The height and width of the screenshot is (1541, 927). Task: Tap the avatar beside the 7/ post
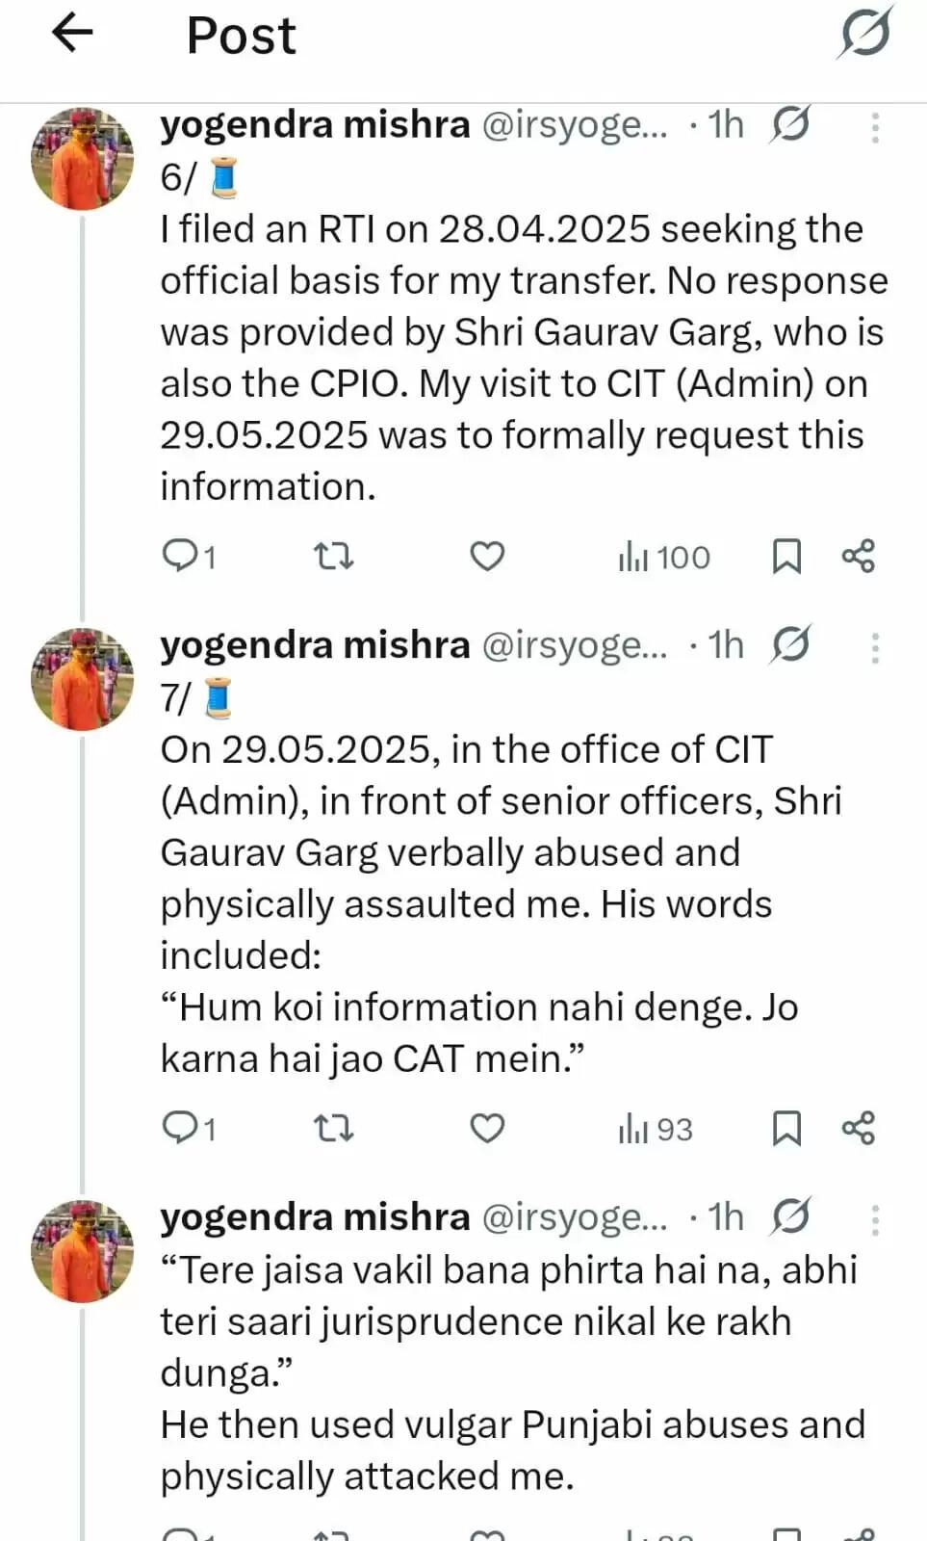[x=83, y=678]
